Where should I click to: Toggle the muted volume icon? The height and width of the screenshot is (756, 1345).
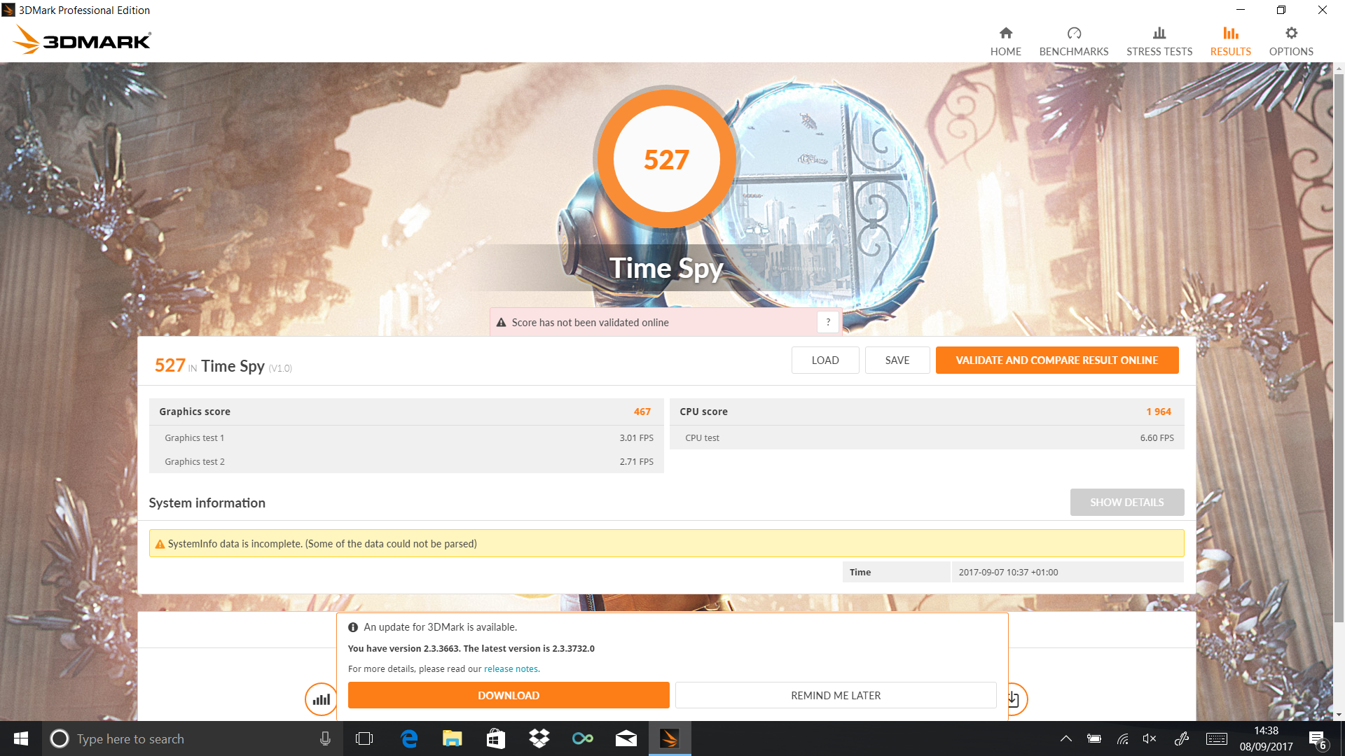tap(1150, 738)
